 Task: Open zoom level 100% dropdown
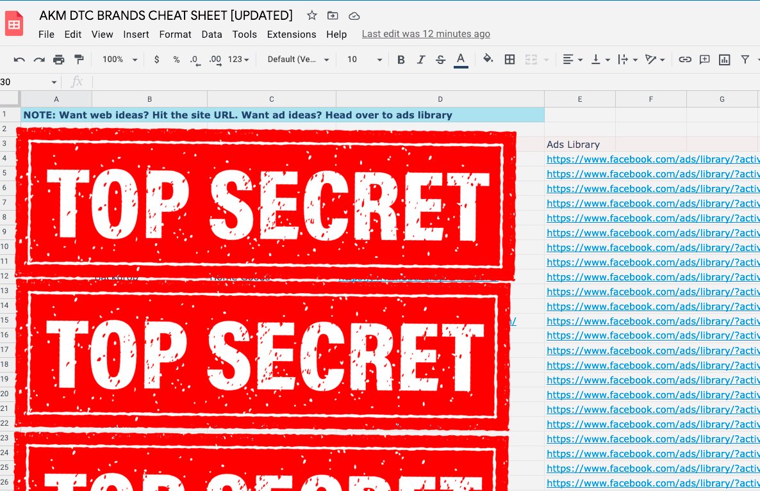pos(120,60)
